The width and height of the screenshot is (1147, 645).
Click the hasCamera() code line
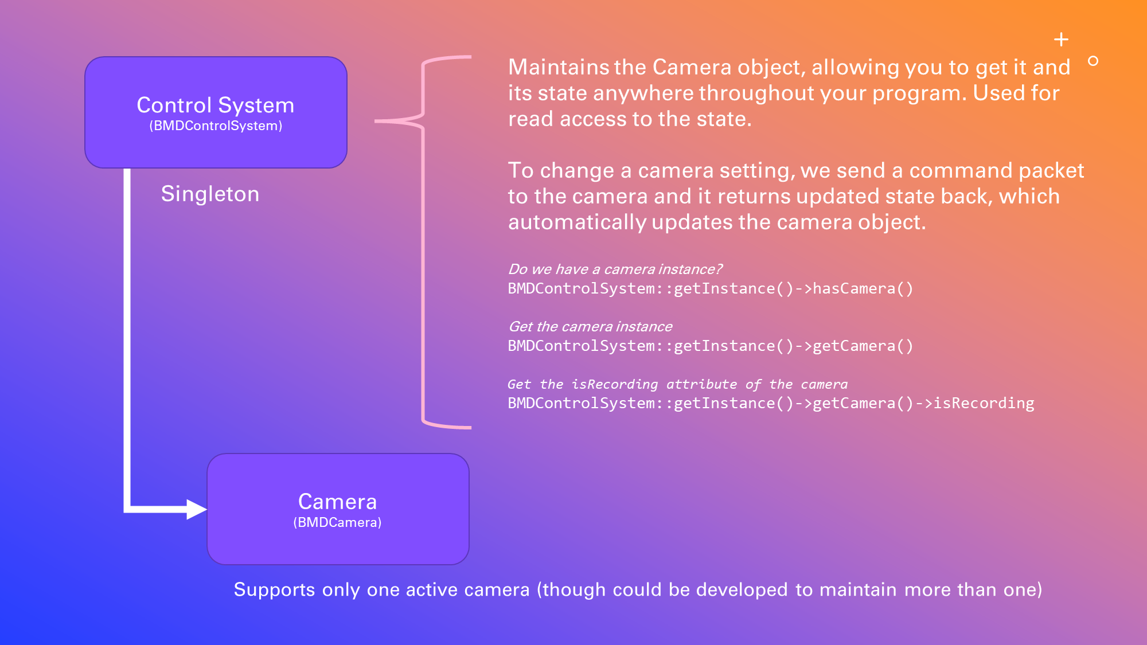click(x=710, y=288)
